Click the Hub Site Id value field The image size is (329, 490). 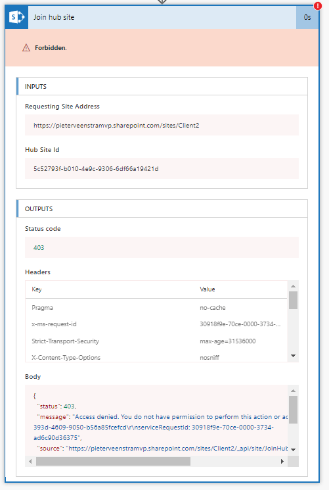[x=162, y=169]
